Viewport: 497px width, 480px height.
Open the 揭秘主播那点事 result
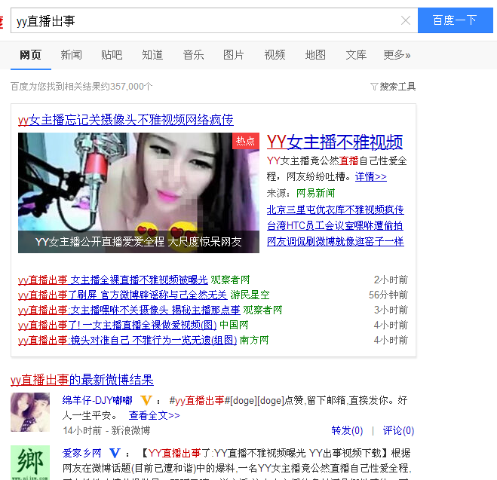click(x=129, y=310)
